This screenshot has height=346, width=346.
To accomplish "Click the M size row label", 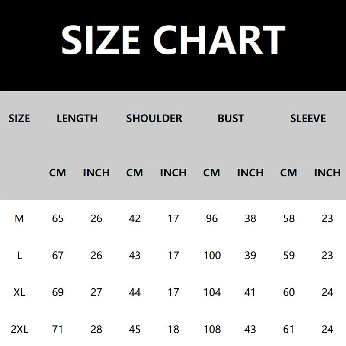I will 19,219.
